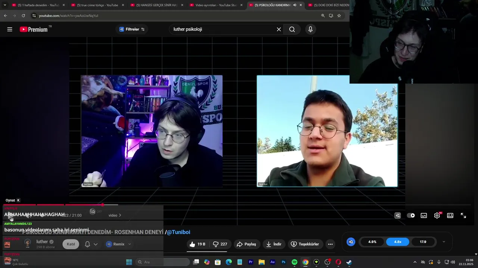
Task: Switch to theater mode
Action: [x=450, y=216]
